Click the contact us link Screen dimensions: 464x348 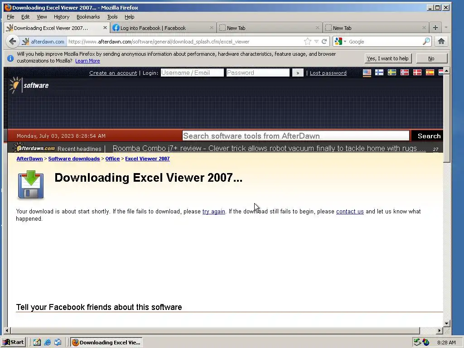pyautogui.click(x=350, y=211)
